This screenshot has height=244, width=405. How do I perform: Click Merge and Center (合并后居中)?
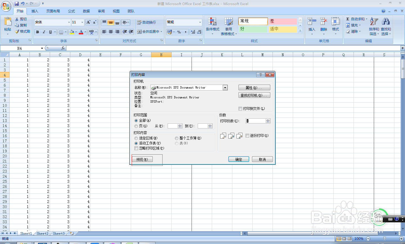click(x=148, y=32)
